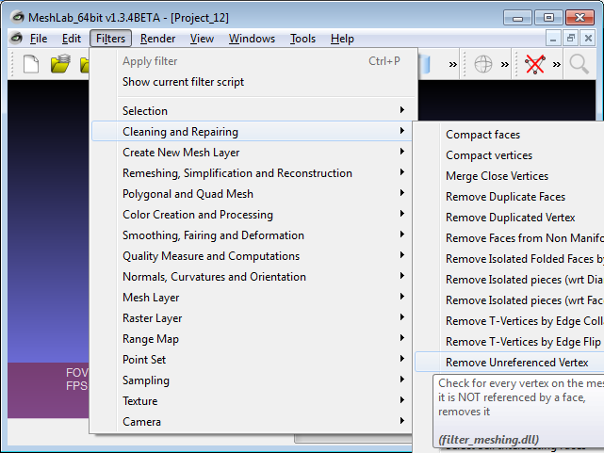604x453 pixels.
Task: Expand the Texture submenu
Action: [x=252, y=401]
